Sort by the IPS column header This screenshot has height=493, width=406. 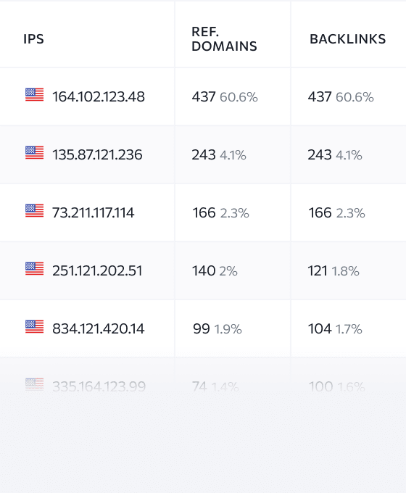[x=33, y=39]
